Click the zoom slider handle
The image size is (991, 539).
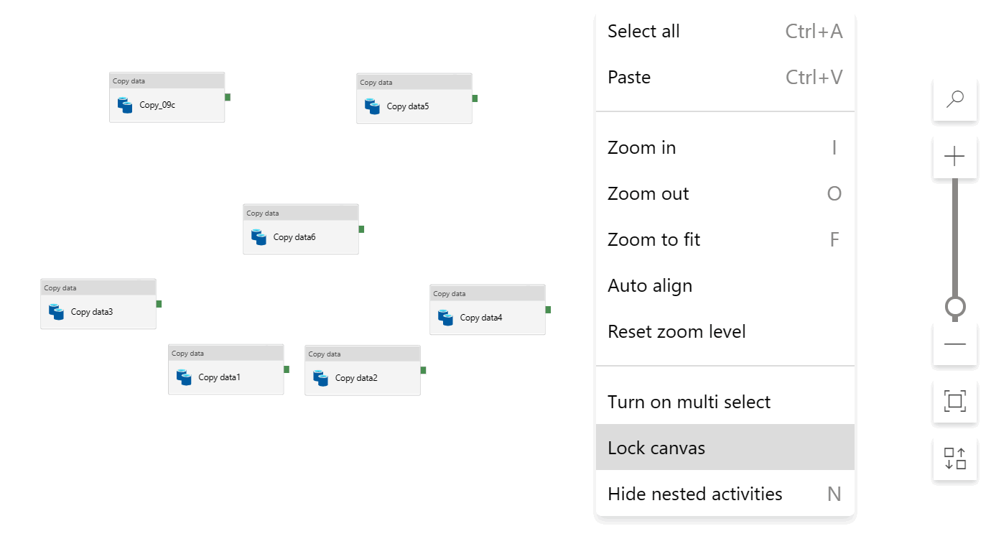pos(954,307)
